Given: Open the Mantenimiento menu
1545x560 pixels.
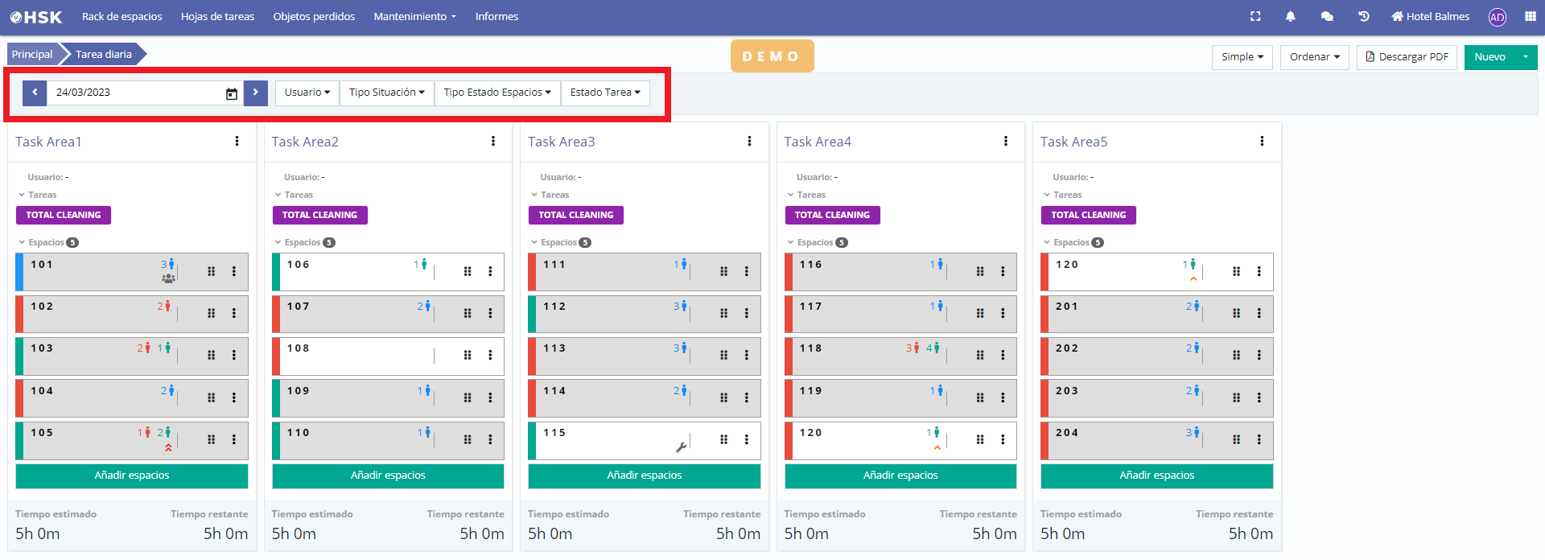Looking at the screenshot, I should 414,16.
